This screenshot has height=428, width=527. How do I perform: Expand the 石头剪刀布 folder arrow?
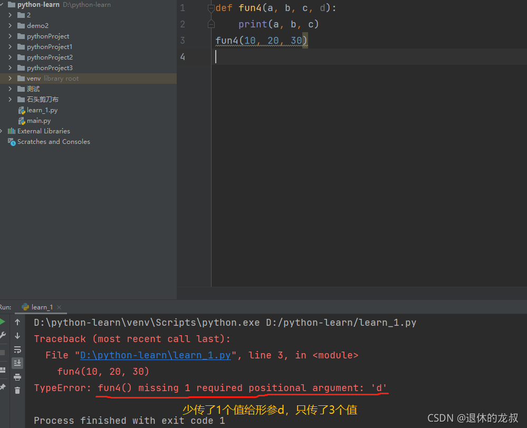(10, 100)
